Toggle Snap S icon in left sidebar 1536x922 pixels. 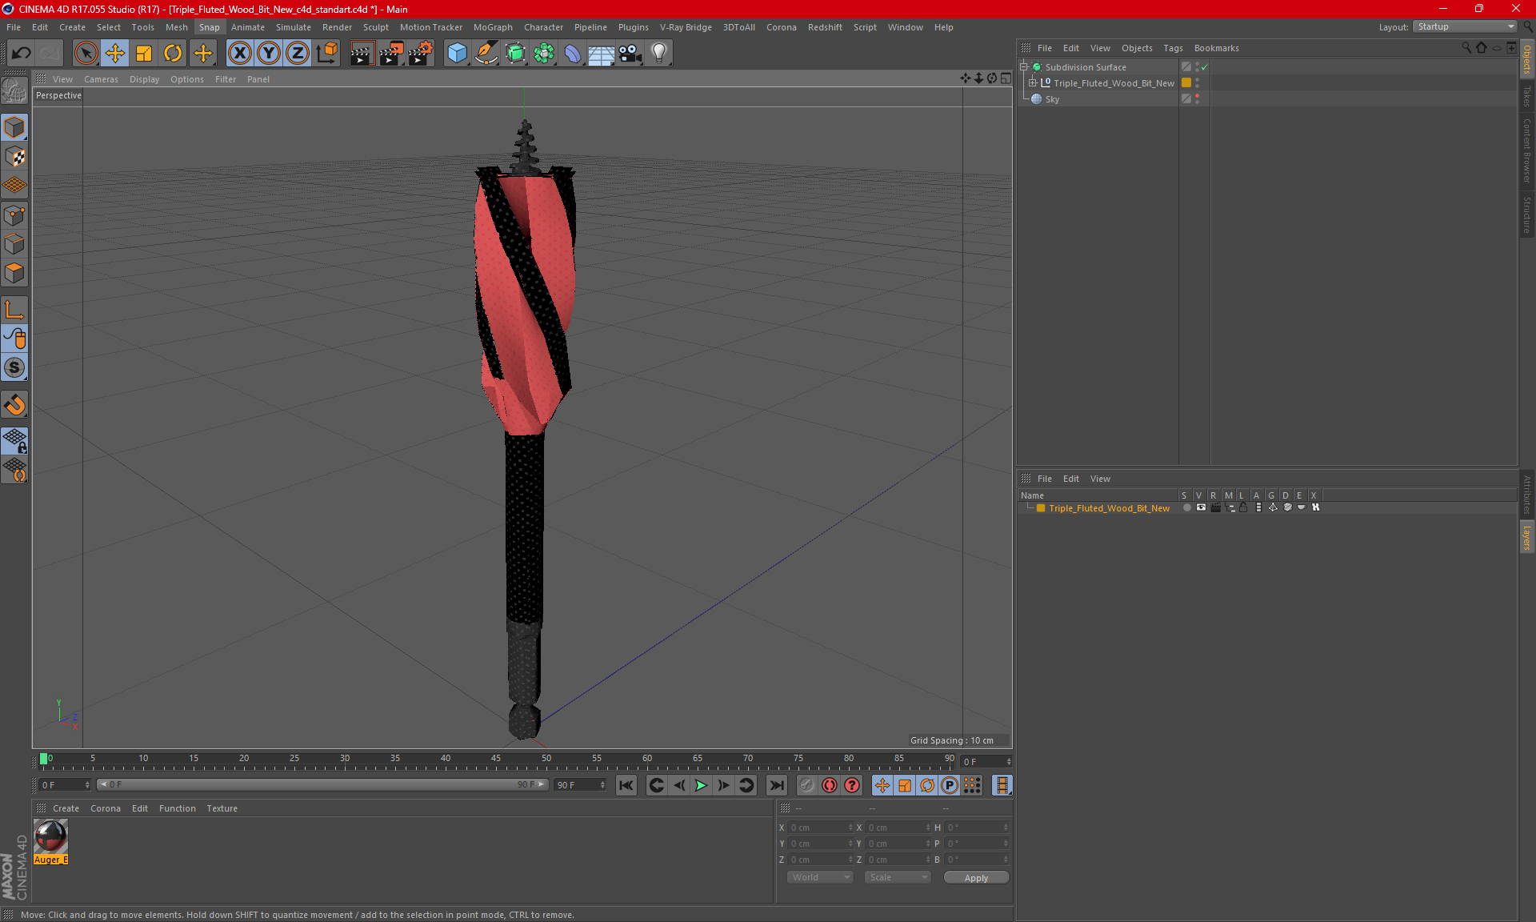click(x=14, y=368)
